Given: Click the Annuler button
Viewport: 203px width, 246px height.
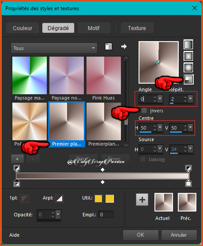Looking at the screenshot, I should 179,235.
